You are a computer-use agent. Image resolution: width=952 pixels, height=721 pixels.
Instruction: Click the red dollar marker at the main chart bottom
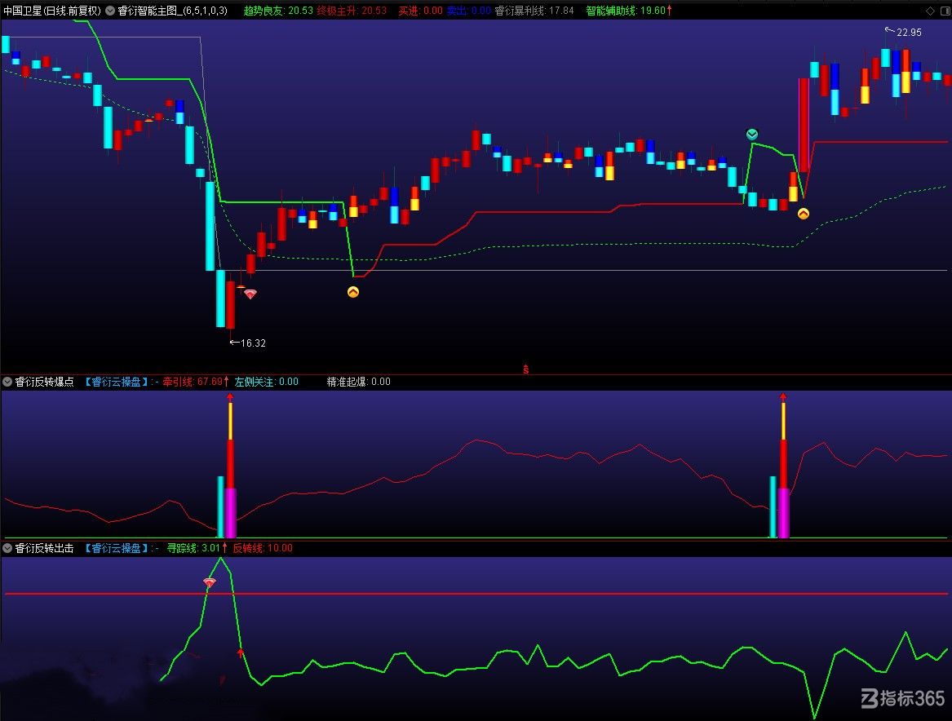tap(526, 369)
